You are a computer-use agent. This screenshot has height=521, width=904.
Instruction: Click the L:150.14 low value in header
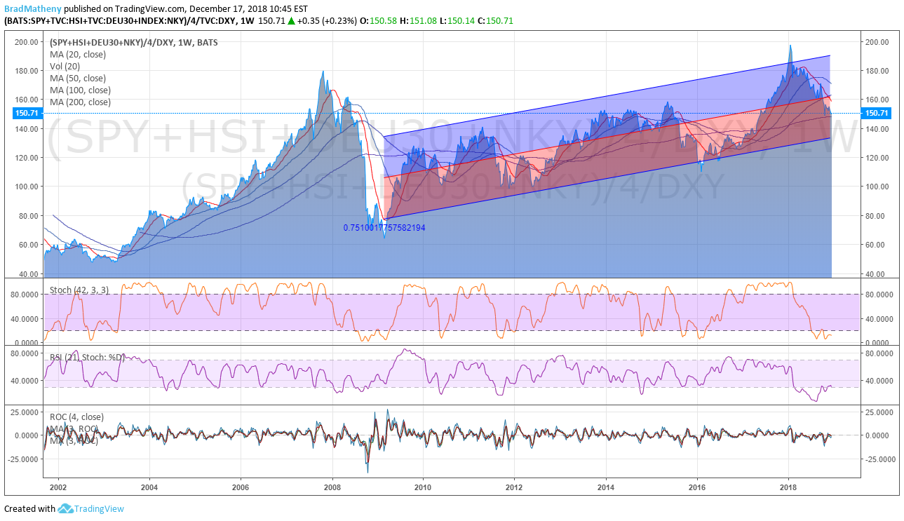[457, 21]
